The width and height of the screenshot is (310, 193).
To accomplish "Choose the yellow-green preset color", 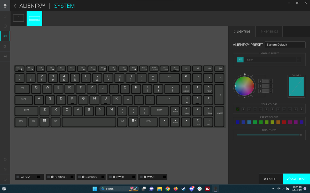I will (272, 122).
